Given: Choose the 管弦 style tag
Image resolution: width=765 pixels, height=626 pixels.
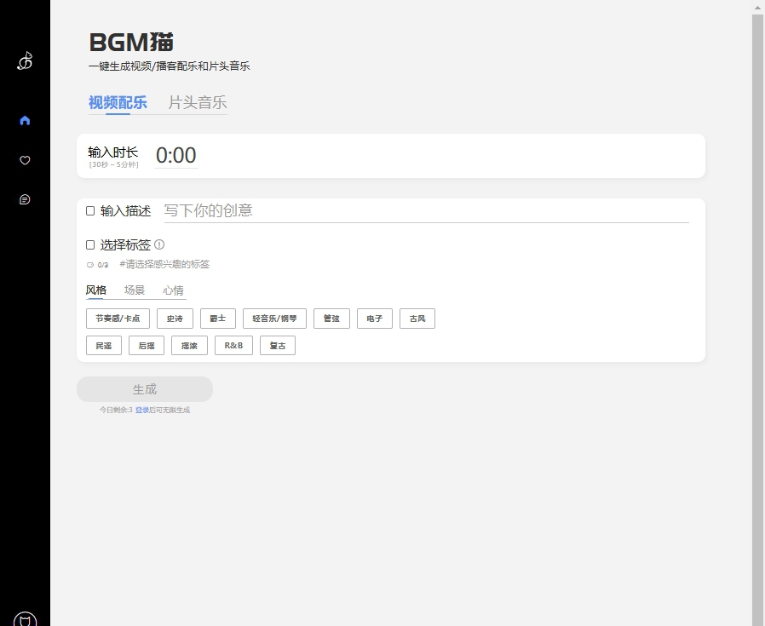Looking at the screenshot, I should point(331,319).
